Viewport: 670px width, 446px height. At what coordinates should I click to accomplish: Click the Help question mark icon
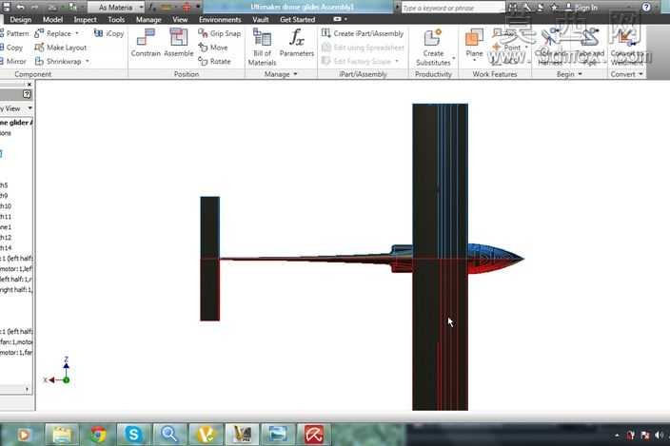[646, 7]
